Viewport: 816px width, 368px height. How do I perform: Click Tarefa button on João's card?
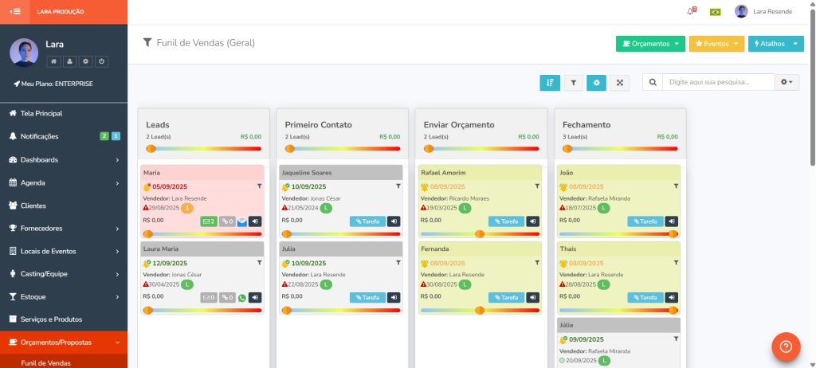click(645, 221)
